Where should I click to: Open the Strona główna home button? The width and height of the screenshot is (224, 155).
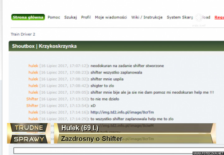pos(28,17)
